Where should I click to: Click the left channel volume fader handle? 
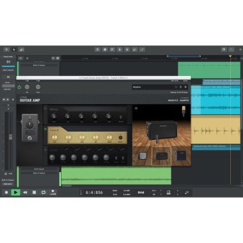pos(10,137)
